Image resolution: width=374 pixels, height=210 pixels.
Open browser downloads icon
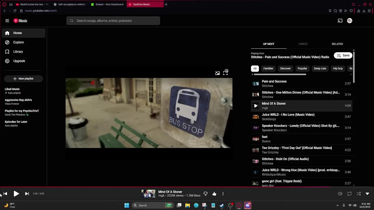364,11
